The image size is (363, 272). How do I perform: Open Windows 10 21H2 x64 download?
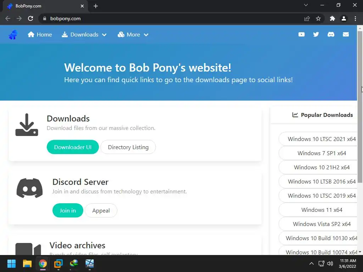click(x=318, y=167)
